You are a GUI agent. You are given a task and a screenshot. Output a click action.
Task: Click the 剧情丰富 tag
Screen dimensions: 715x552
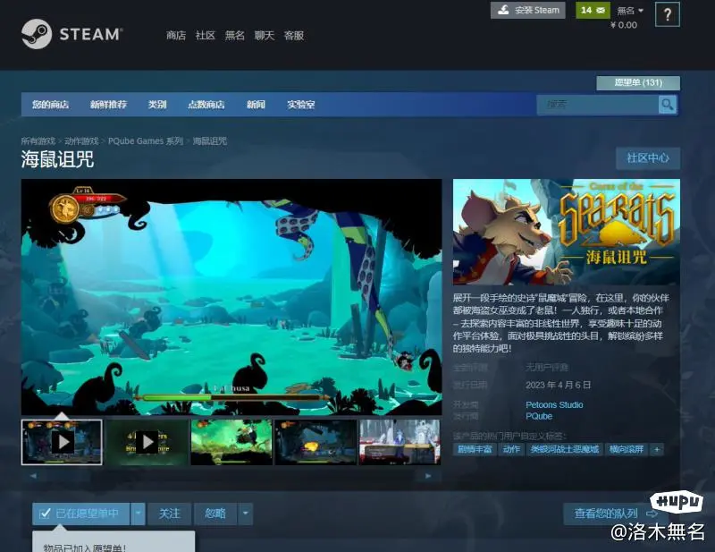[x=475, y=449]
